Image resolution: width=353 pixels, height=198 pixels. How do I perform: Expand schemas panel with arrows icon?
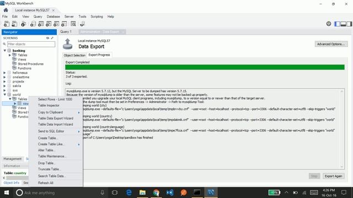(52, 38)
